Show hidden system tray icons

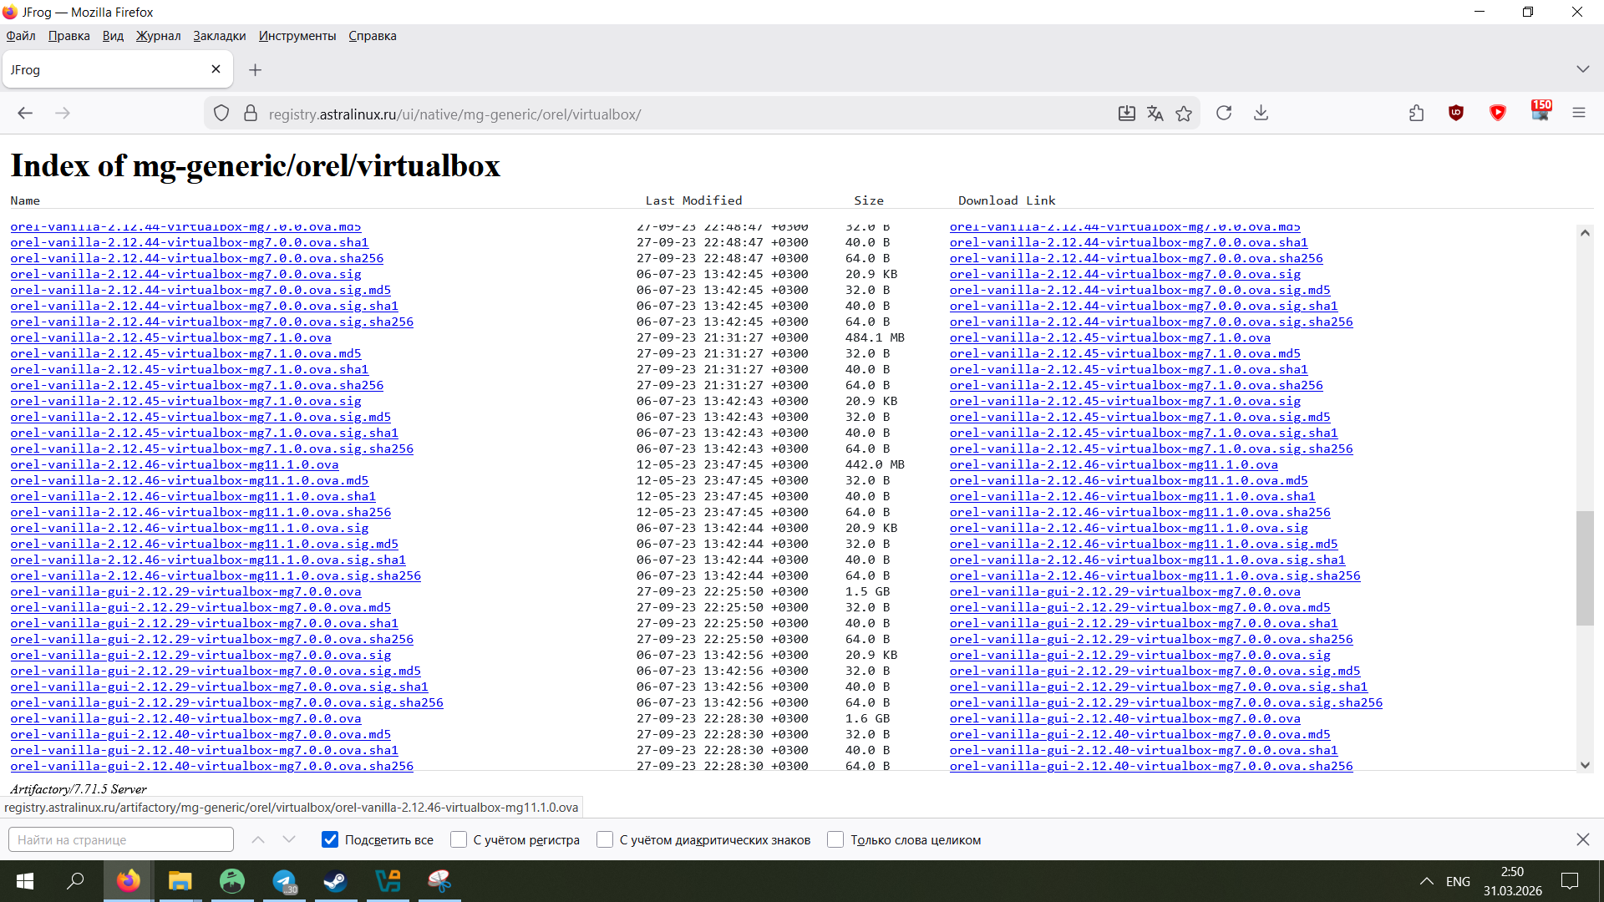[1427, 881]
